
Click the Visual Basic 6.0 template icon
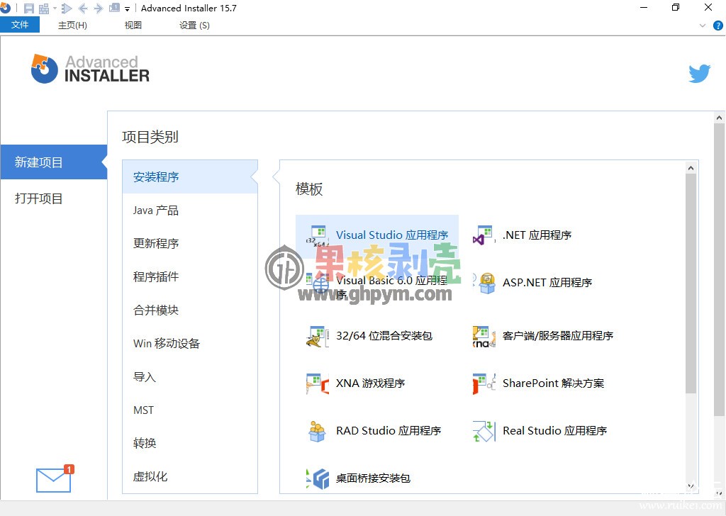click(318, 283)
